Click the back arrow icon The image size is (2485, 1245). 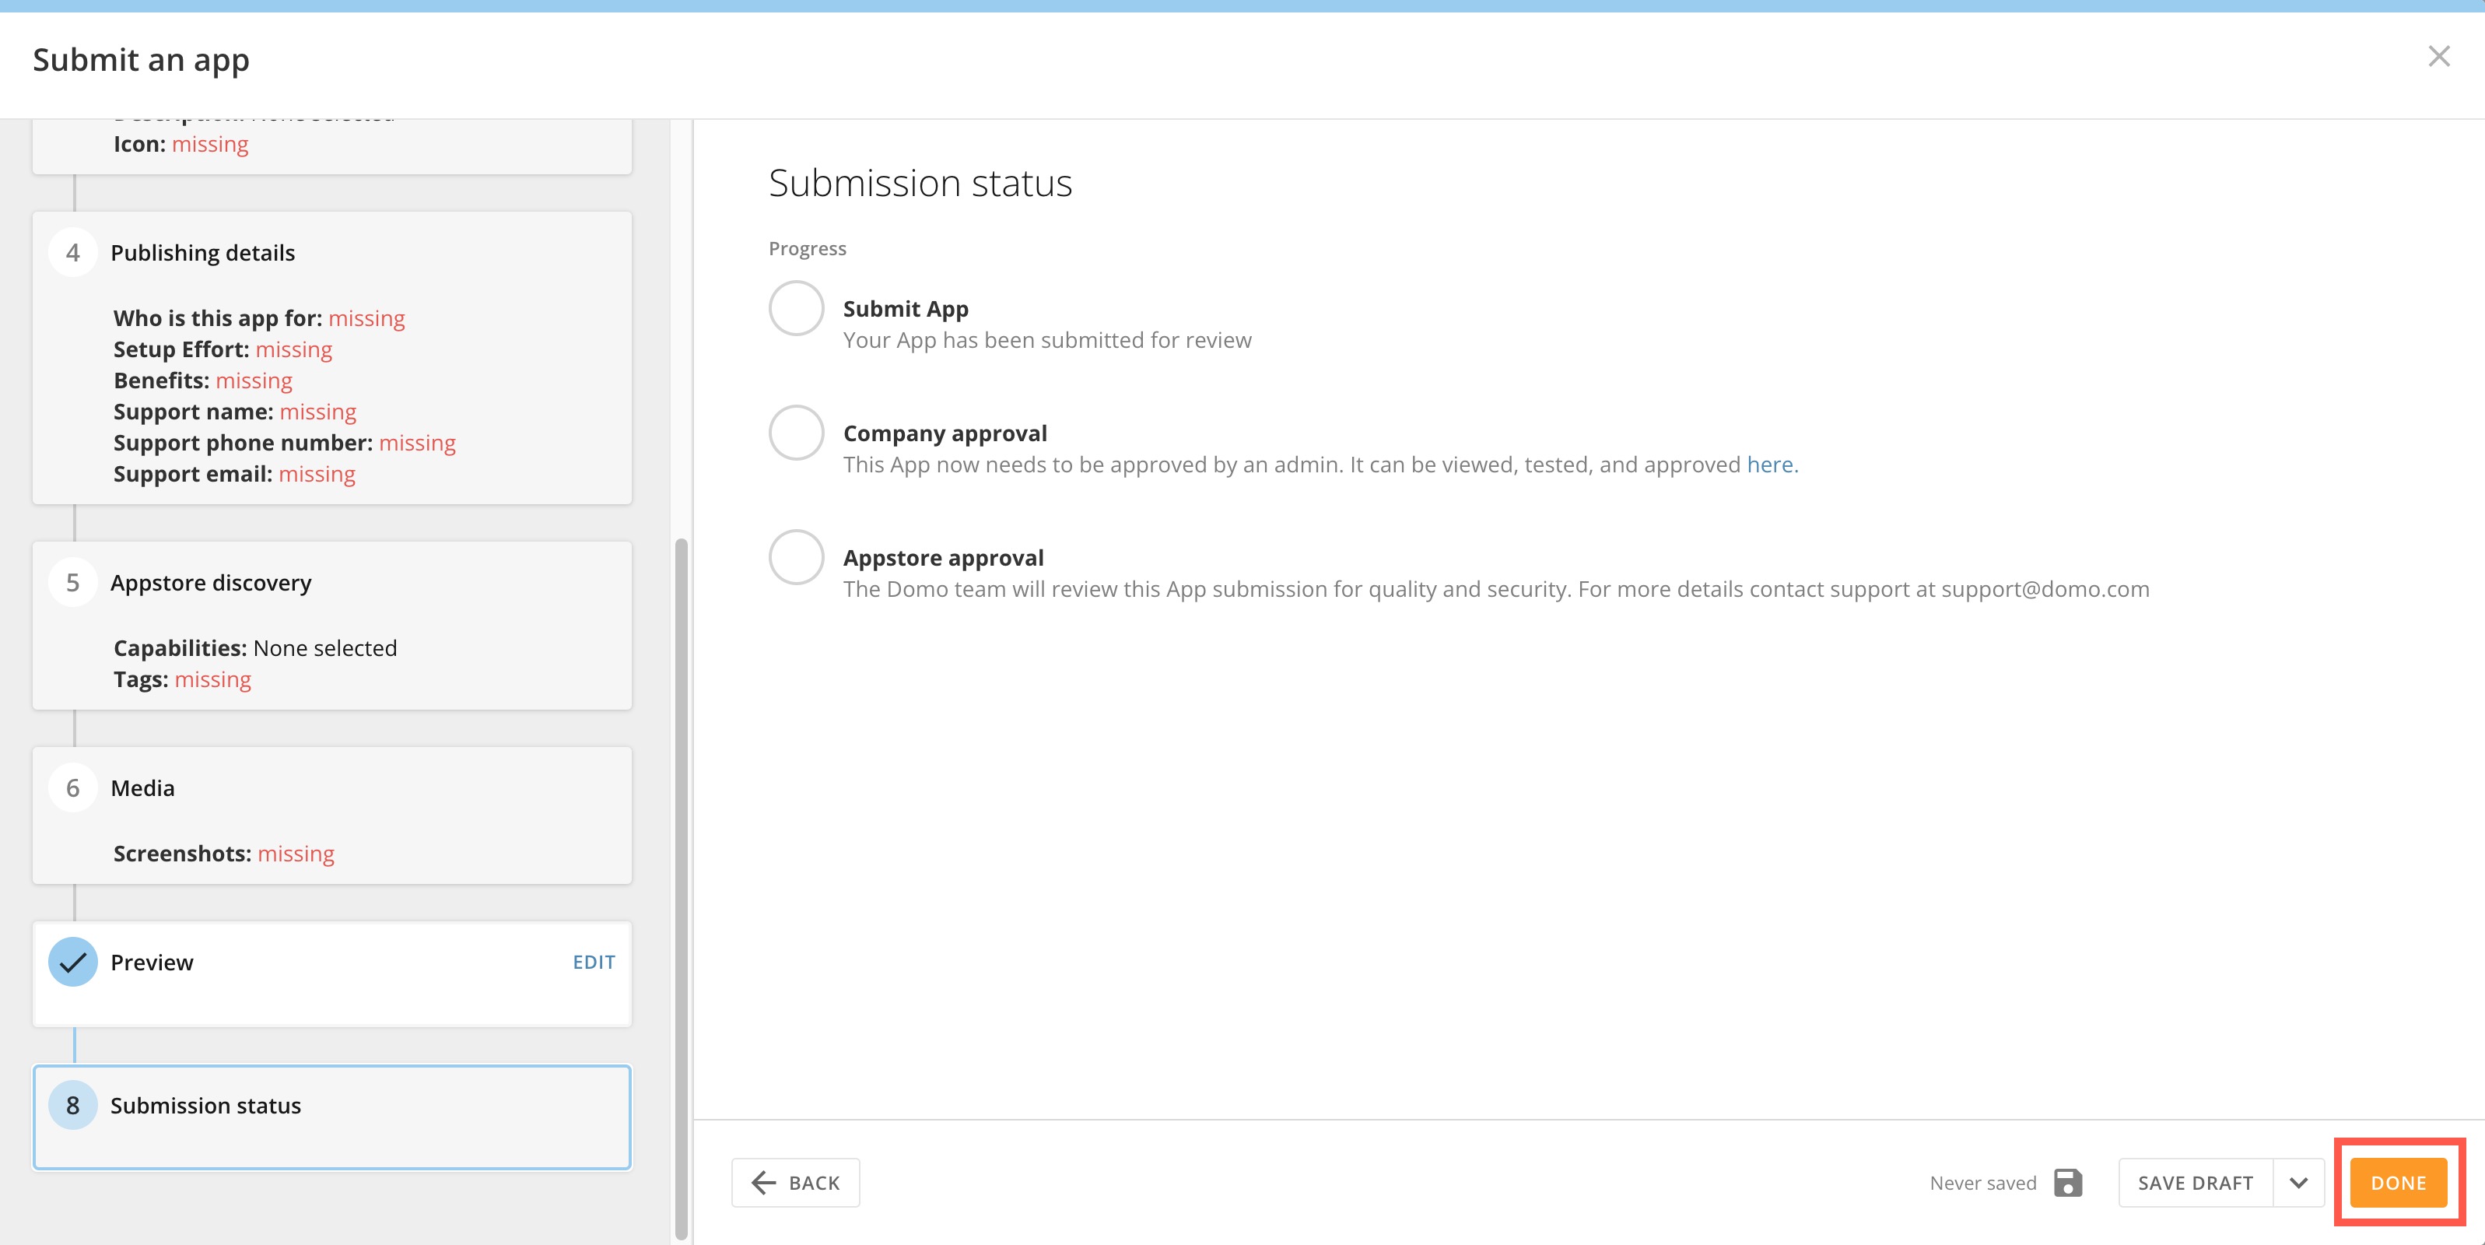[x=764, y=1182]
